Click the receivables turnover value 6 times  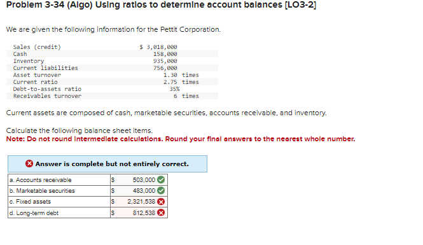pyautogui.click(x=186, y=96)
